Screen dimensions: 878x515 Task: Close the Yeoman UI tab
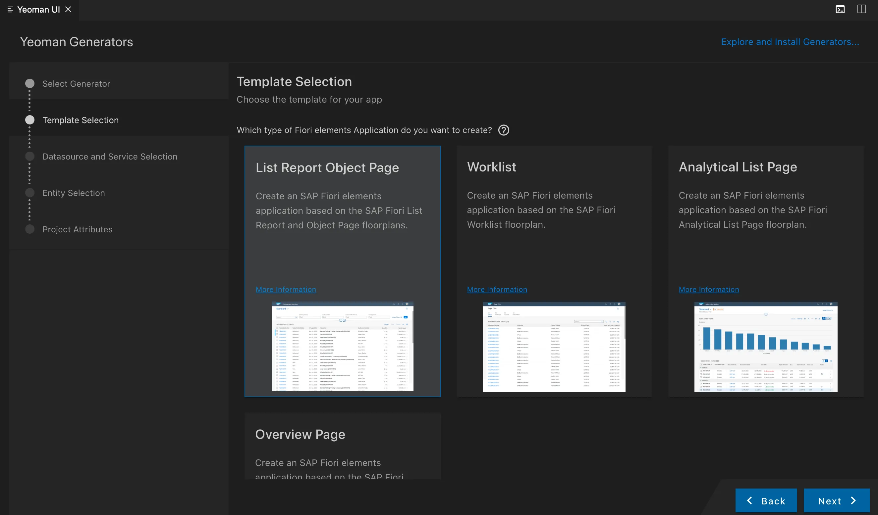click(x=68, y=9)
